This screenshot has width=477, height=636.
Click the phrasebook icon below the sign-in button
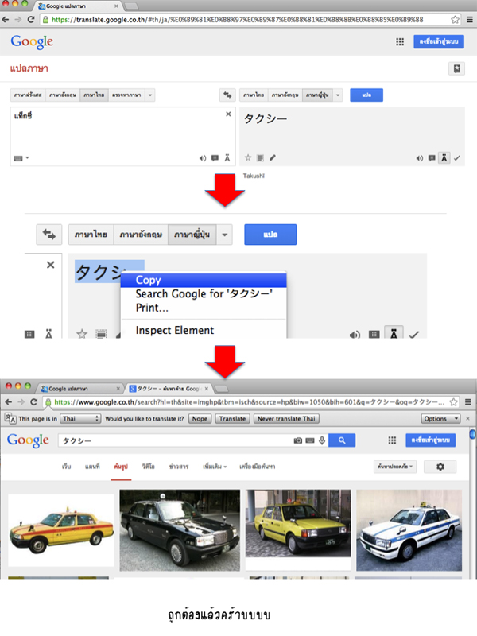(x=456, y=68)
